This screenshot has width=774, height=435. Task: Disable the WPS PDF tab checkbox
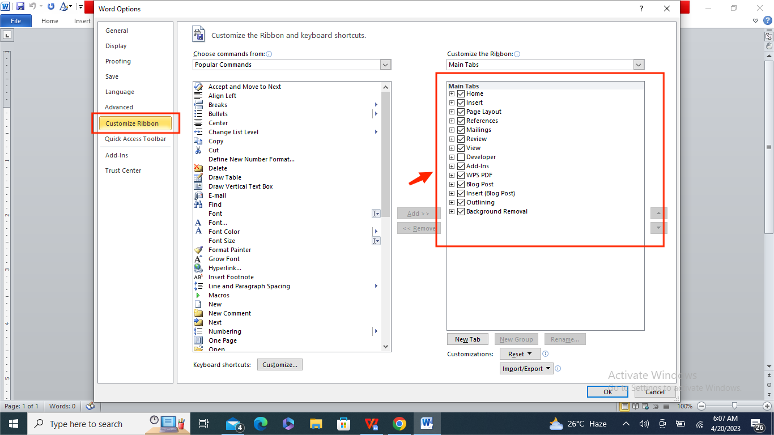point(461,175)
